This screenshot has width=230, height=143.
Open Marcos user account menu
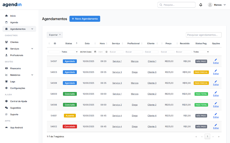[217, 5]
